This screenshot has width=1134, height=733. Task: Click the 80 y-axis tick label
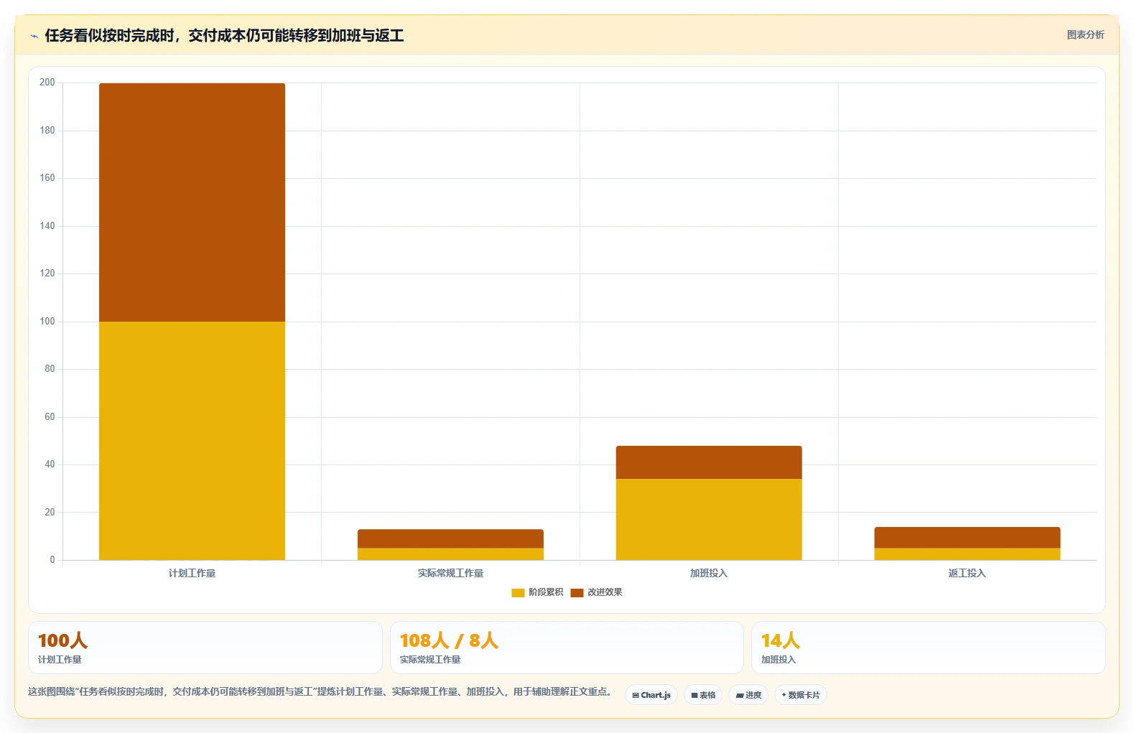pyautogui.click(x=50, y=369)
